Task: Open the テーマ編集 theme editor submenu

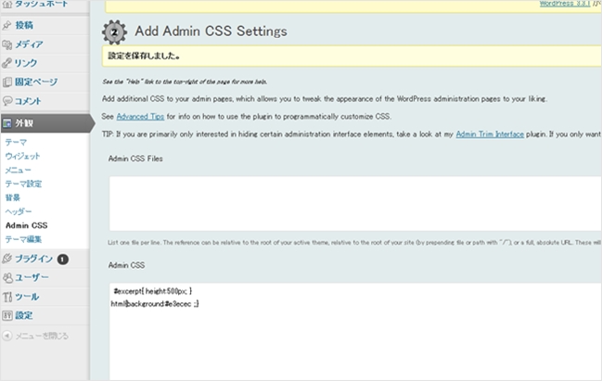Action: pyautogui.click(x=23, y=239)
